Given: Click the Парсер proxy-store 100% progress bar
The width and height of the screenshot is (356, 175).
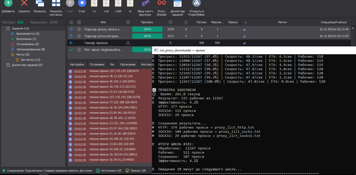Looking at the screenshot, I should tap(147, 29).
